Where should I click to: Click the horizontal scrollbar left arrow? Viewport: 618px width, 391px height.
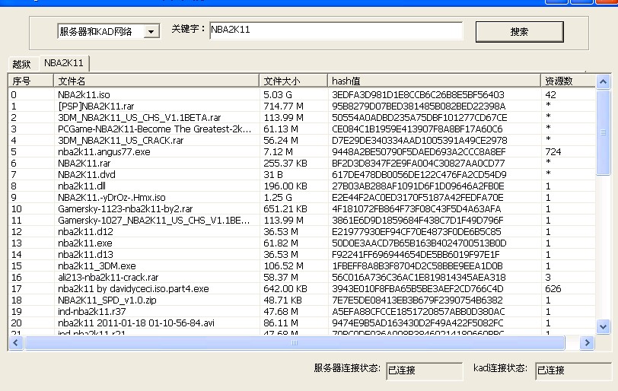tap(16, 342)
